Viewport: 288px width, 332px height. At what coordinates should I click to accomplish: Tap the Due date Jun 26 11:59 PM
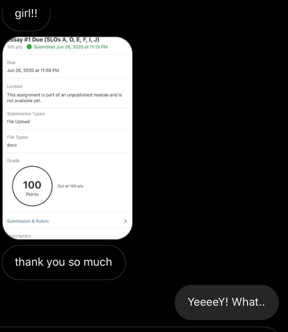pyautogui.click(x=33, y=70)
